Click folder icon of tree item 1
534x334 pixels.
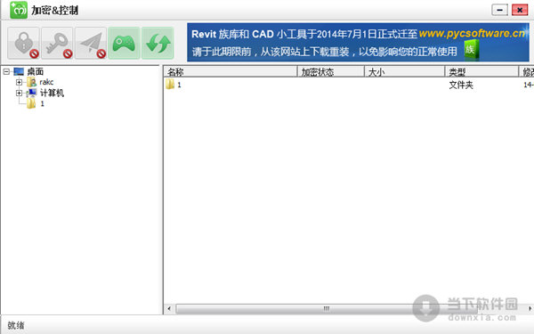pyautogui.click(x=31, y=103)
